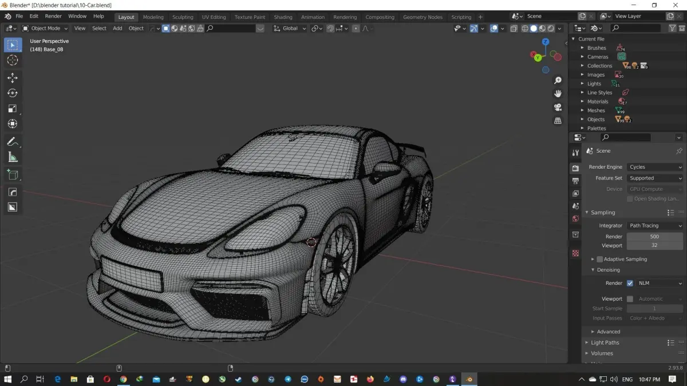
Task: Open the File menu
Action: click(19, 17)
